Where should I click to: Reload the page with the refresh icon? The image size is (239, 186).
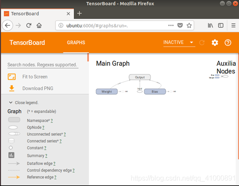point(28,25)
